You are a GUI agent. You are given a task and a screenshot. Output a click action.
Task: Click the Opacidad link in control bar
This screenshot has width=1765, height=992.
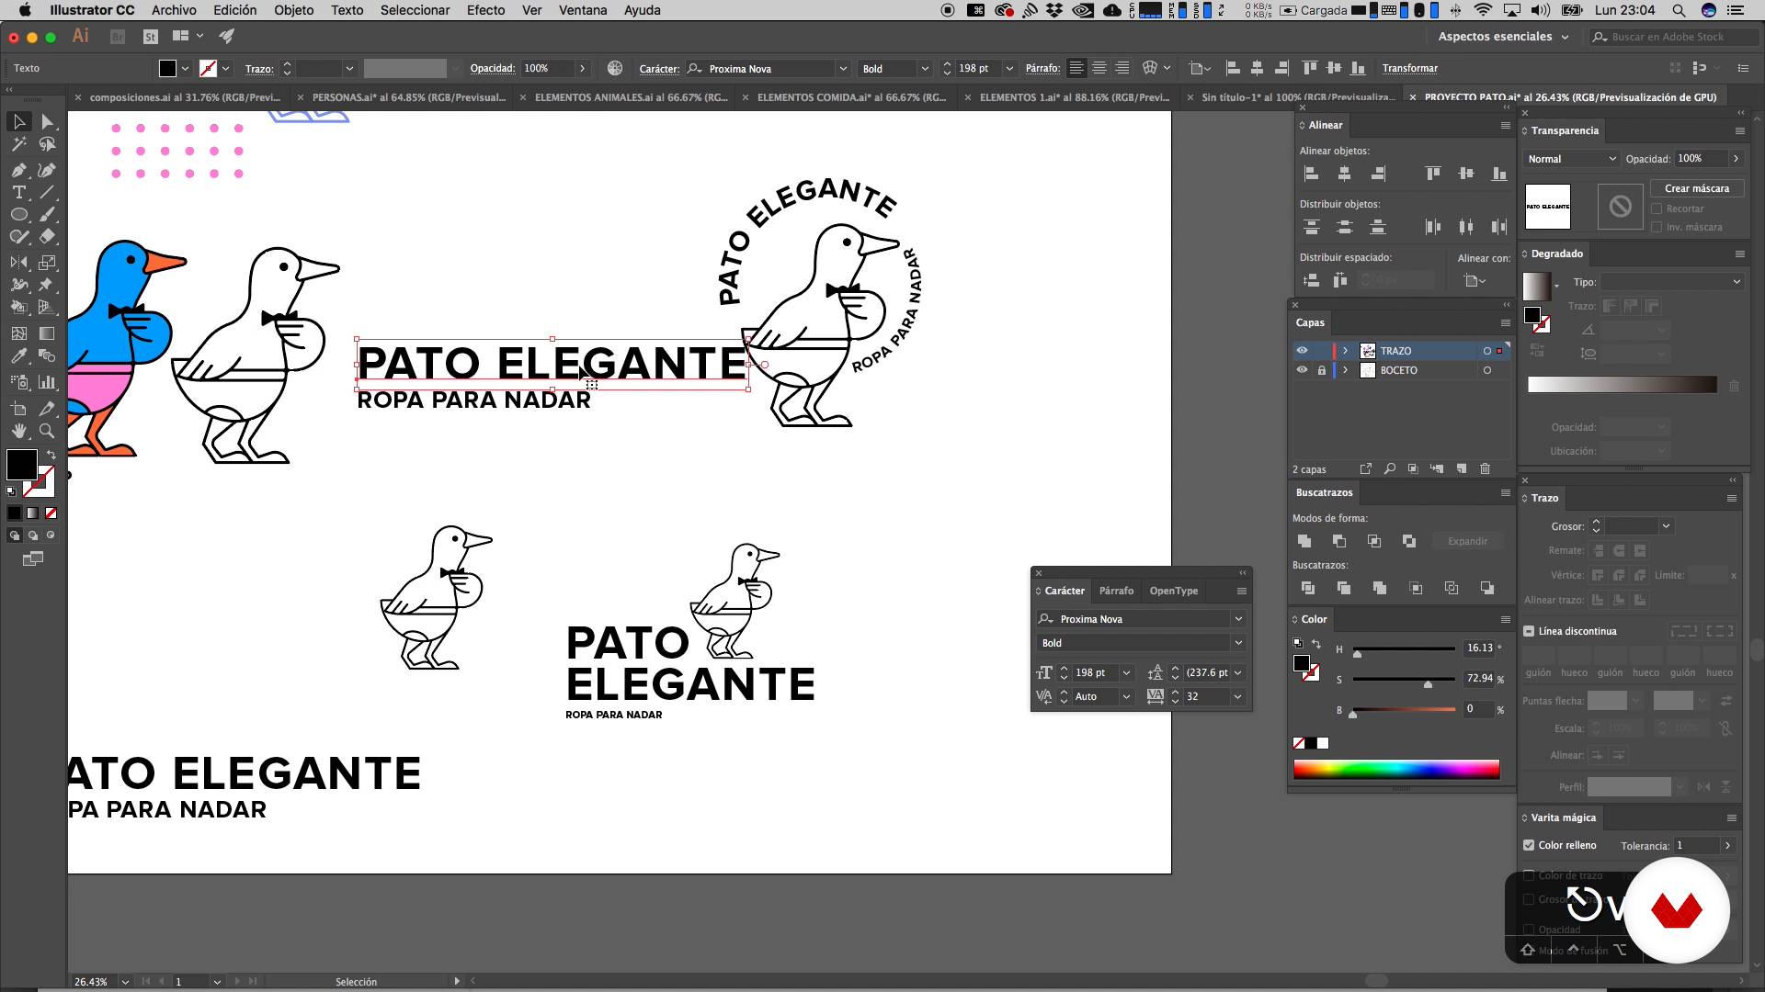tap(492, 68)
